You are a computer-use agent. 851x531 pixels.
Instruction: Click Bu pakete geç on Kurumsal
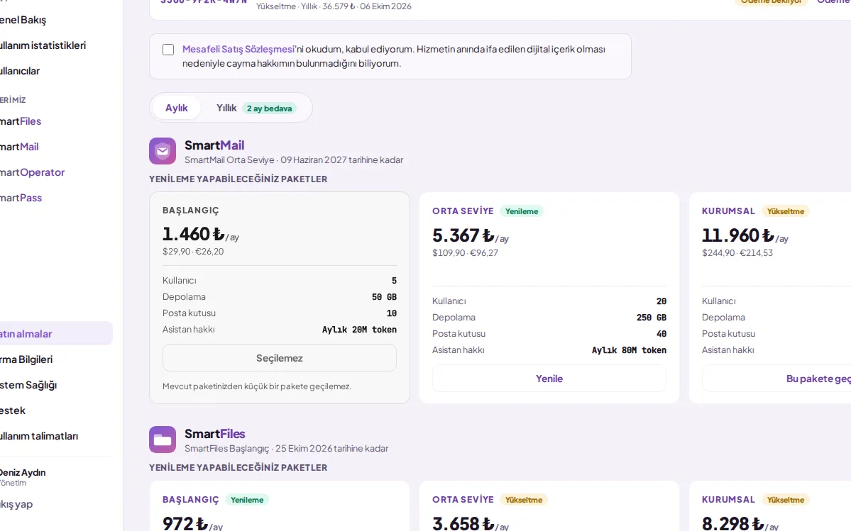tap(776, 379)
